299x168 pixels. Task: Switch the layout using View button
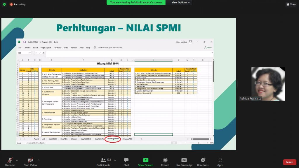point(291,4)
